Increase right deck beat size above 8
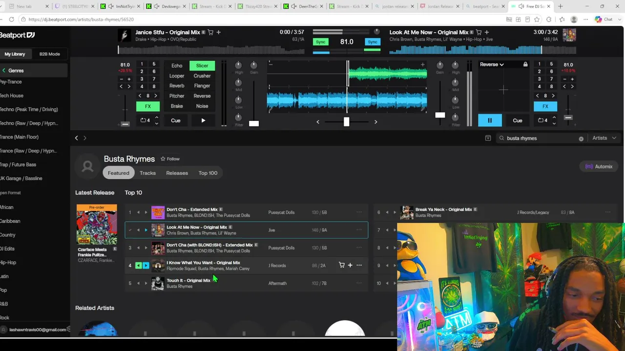 pyautogui.click(x=553, y=96)
